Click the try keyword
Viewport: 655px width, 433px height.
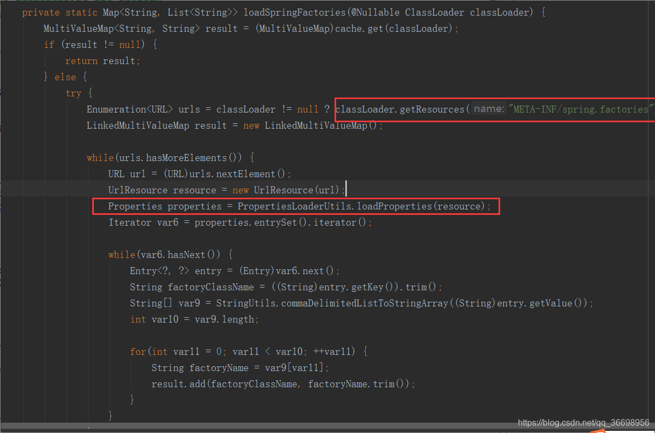click(73, 93)
